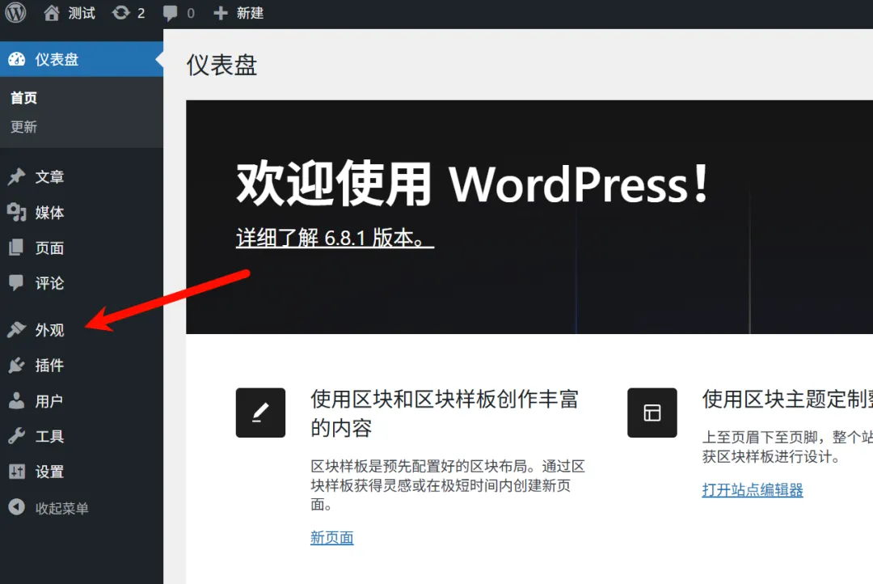Image resolution: width=873 pixels, height=584 pixels.
Task: Click the 新建 new content link
Action: 250,14
